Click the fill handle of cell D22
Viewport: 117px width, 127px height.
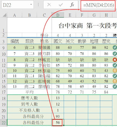(64, 125)
